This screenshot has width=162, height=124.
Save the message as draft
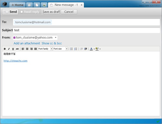51,12
